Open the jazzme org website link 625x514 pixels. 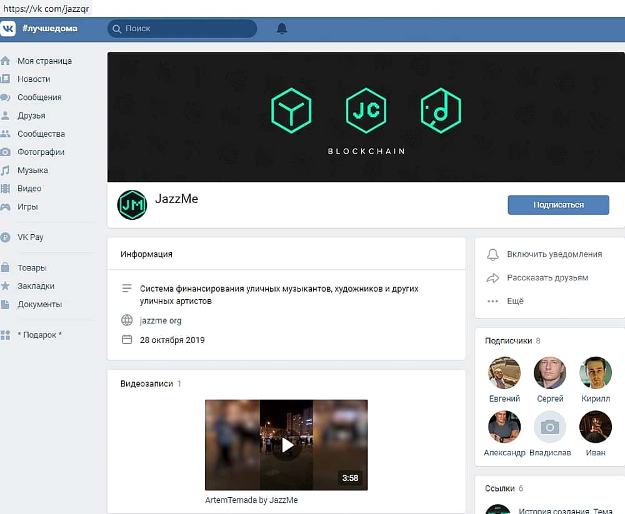click(x=161, y=320)
